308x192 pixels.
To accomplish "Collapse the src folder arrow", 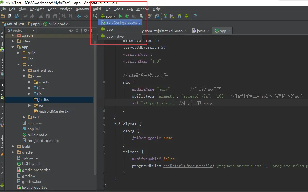I will (18, 64).
